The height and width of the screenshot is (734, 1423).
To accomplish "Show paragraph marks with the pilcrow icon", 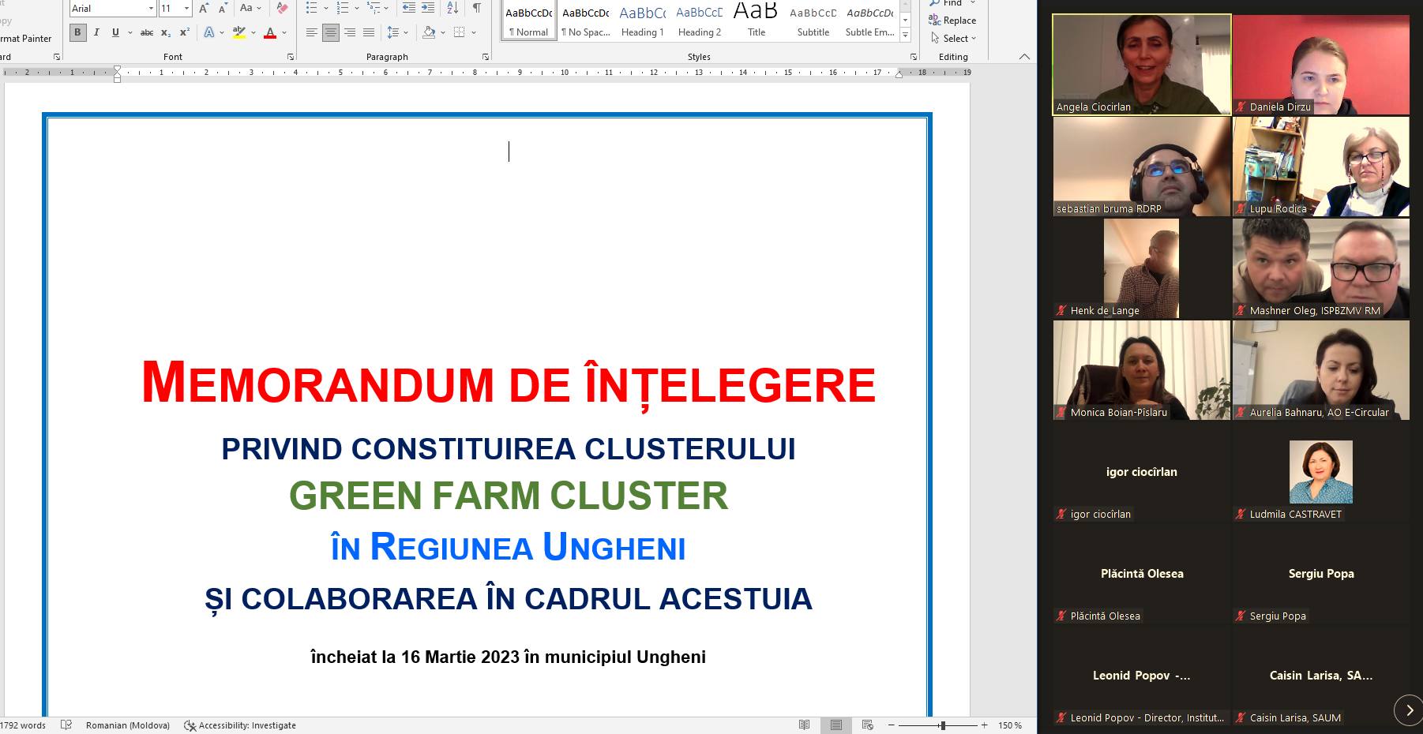I will [477, 9].
